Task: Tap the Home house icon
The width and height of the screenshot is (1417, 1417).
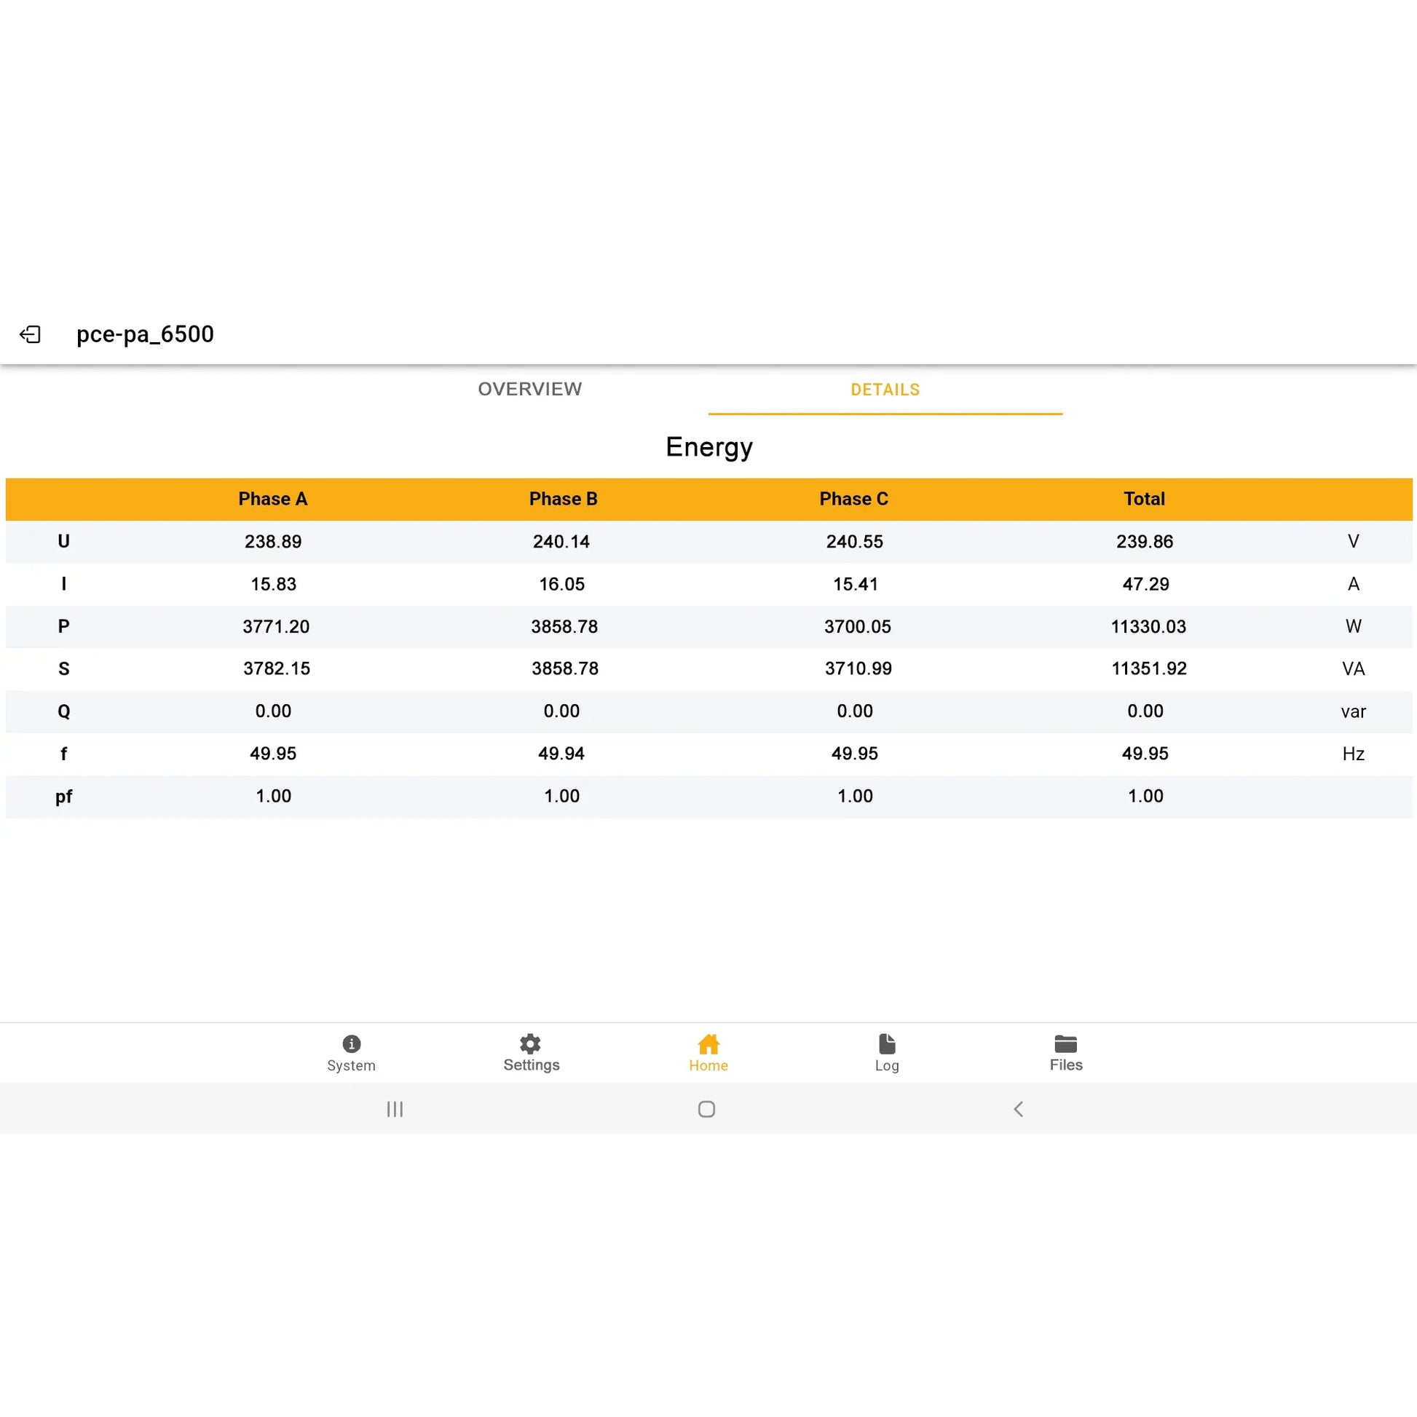Action: [708, 1043]
